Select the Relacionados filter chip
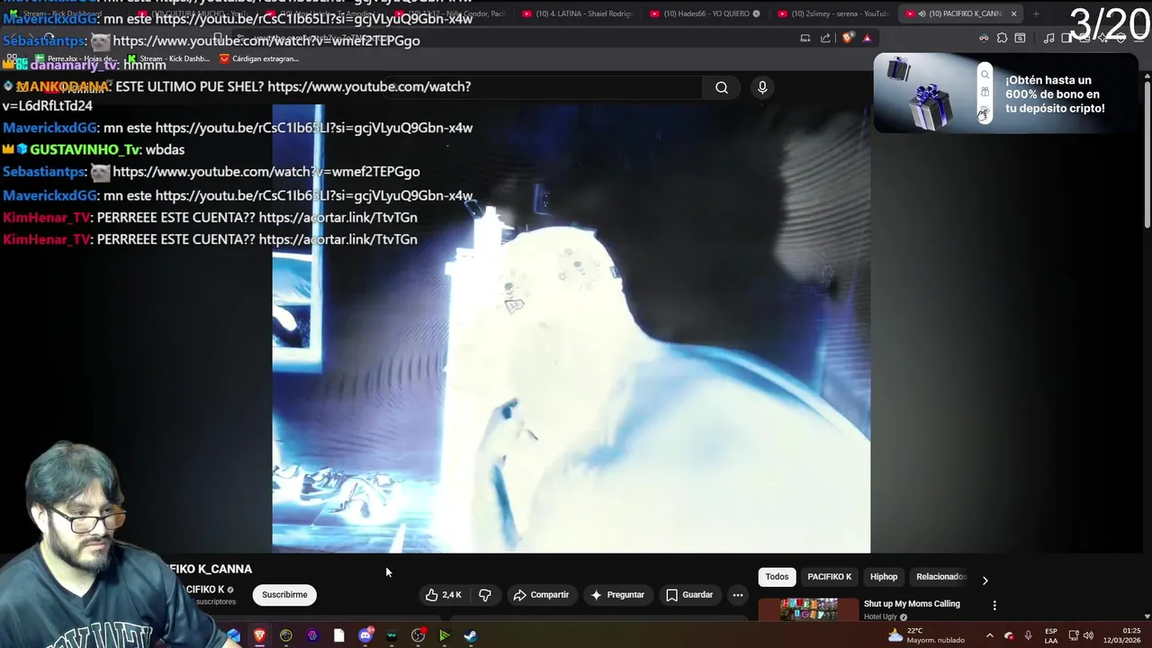The width and height of the screenshot is (1152, 648). pos(940,577)
